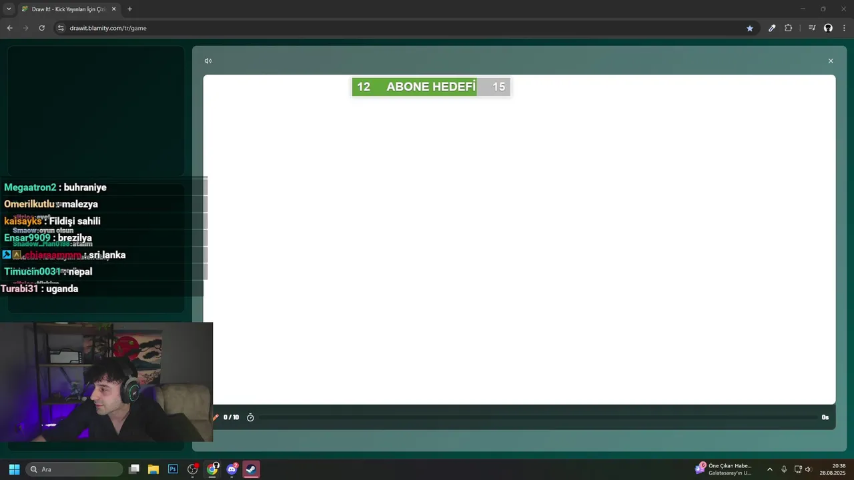Screen dimensions: 854x480
Task: Show hidden system tray icons
Action: click(x=769, y=469)
